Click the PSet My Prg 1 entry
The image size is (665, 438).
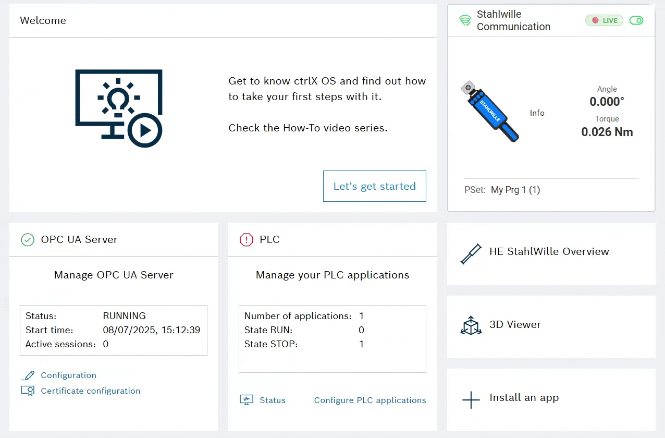pyautogui.click(x=515, y=190)
